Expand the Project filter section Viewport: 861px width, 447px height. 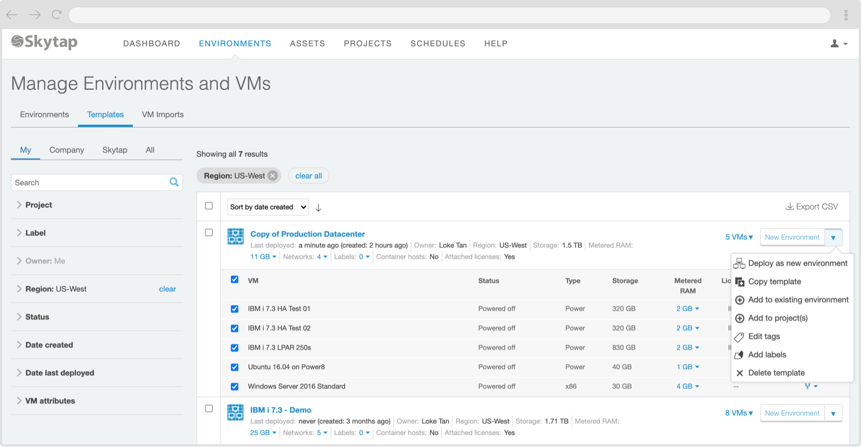[39, 205]
